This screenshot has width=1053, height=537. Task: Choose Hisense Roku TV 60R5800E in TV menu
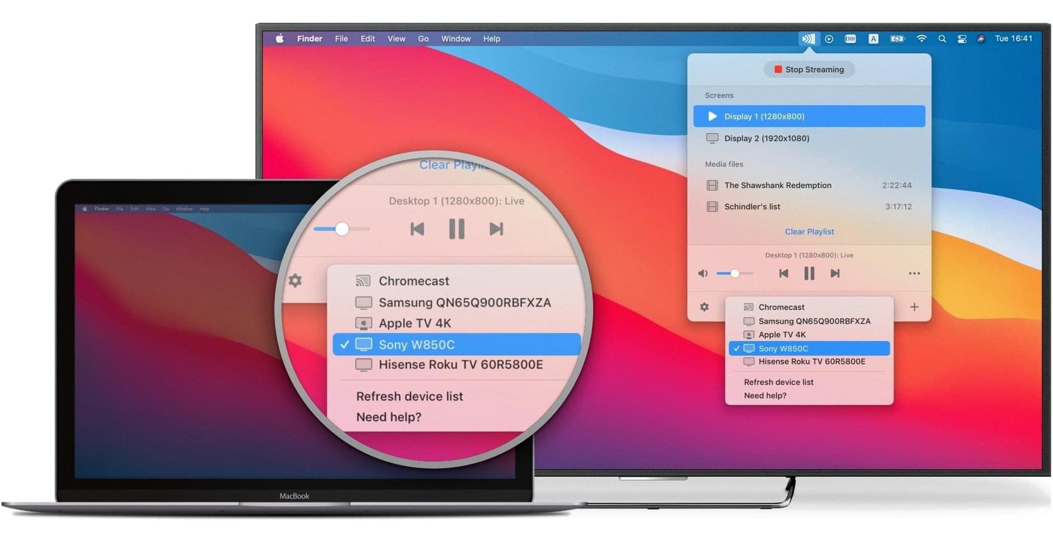tap(809, 362)
